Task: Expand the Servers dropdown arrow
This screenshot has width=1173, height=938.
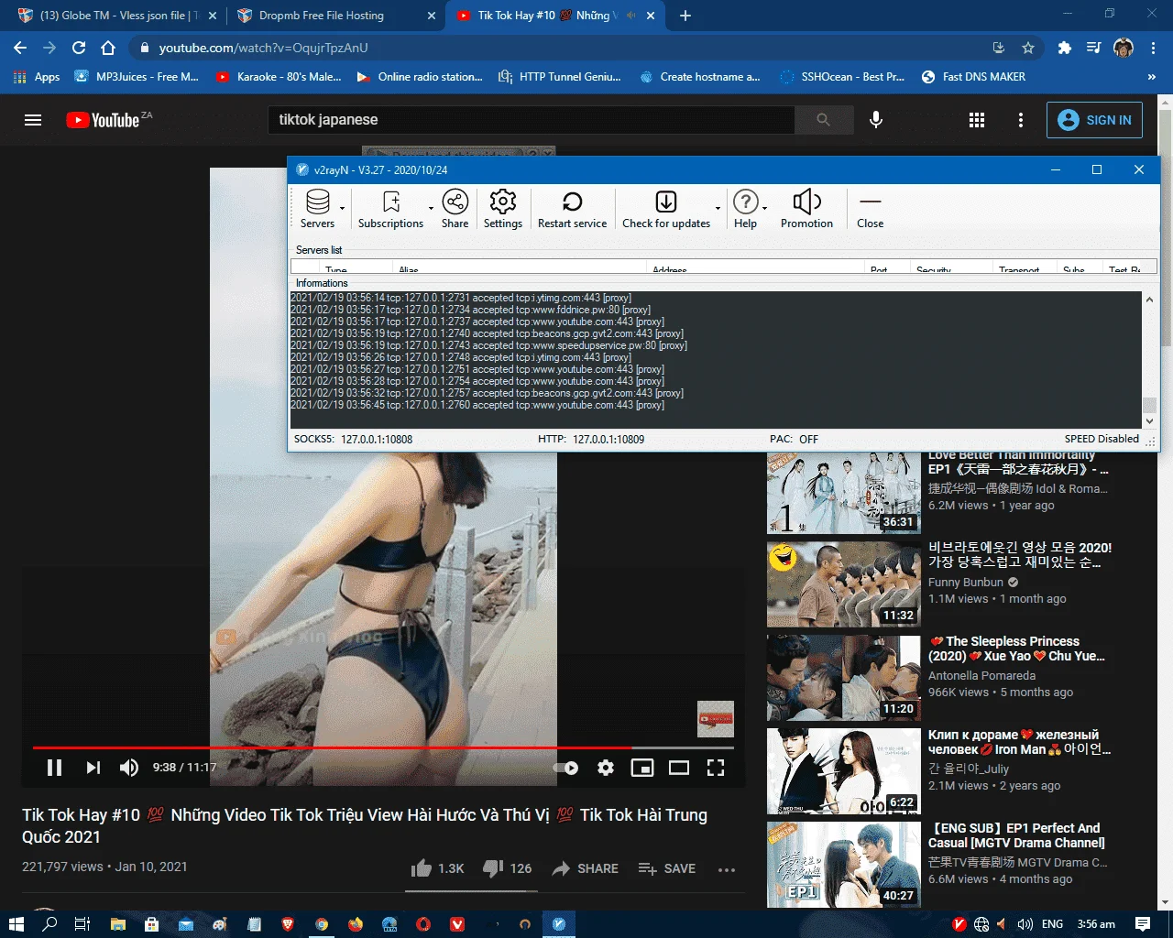Action: tap(343, 209)
